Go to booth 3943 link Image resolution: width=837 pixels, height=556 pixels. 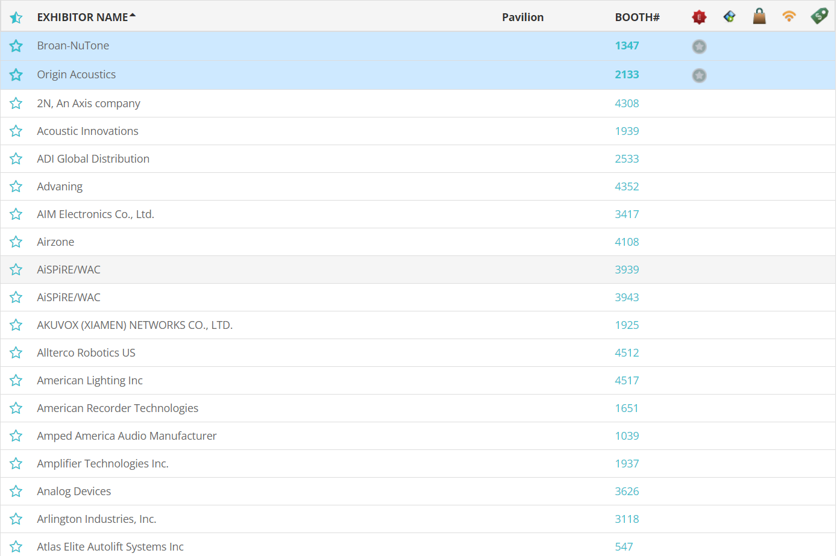point(627,298)
